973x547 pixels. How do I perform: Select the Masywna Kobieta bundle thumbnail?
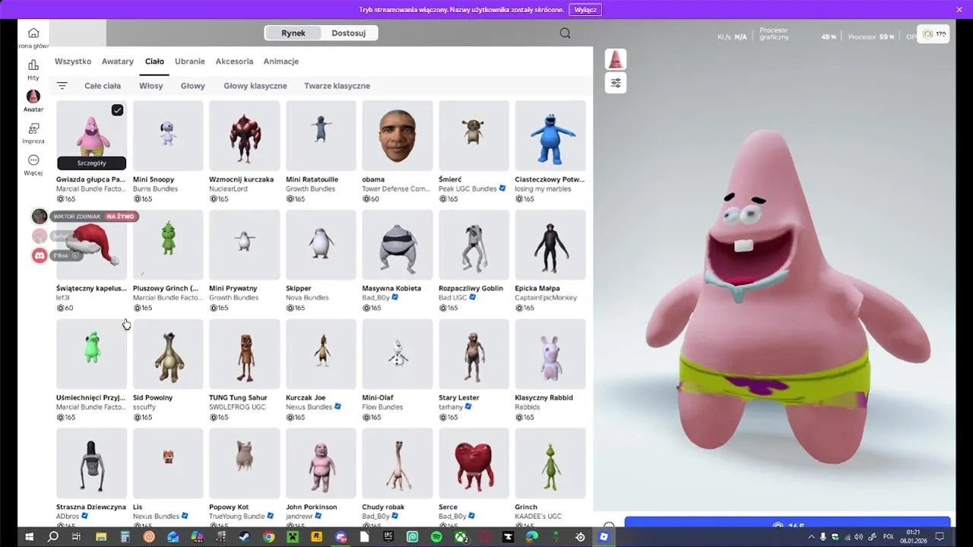[x=398, y=245]
